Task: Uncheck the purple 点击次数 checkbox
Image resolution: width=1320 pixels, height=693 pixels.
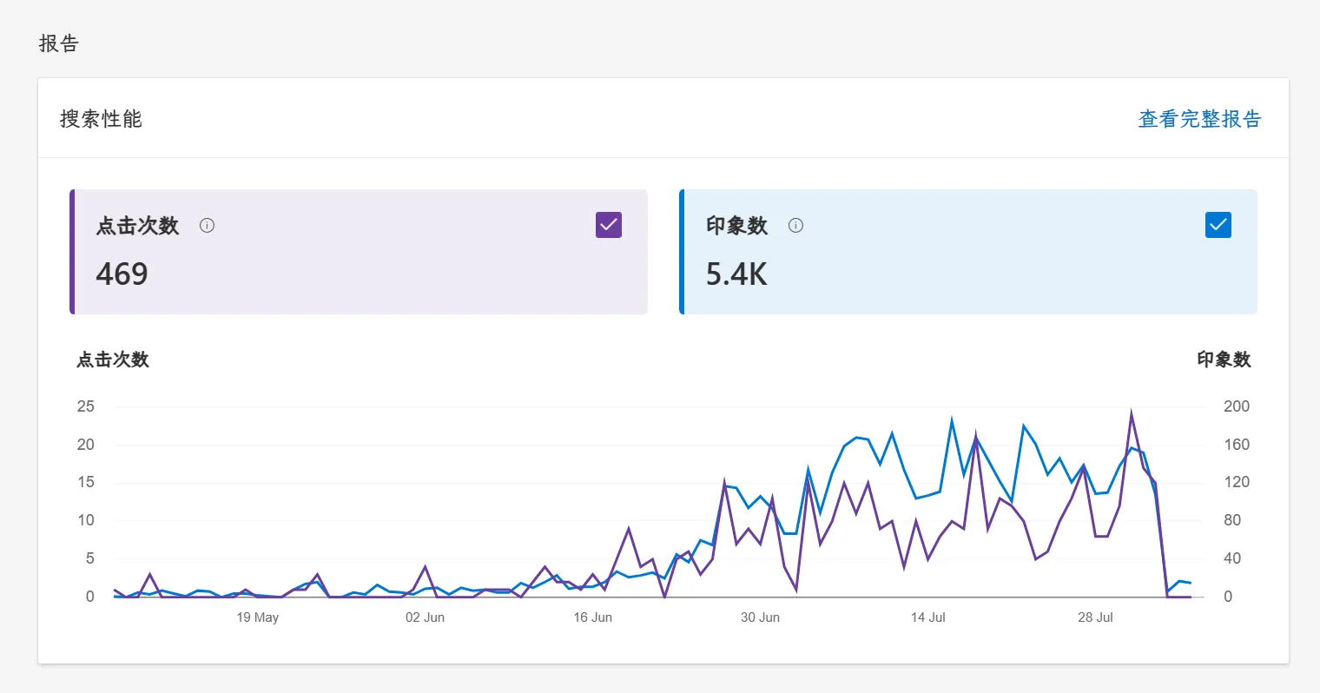Action: point(609,225)
